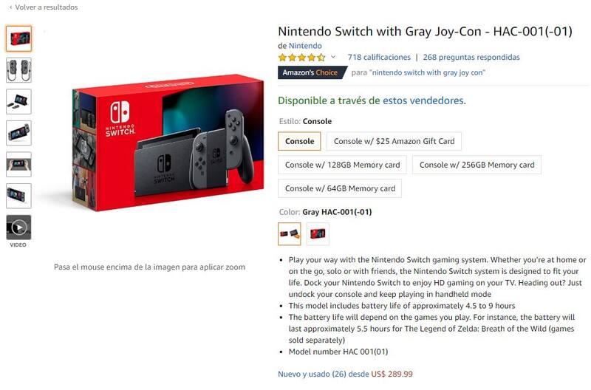Viewport: 591px width, 390px height.
Task: Expand the star rating dropdown arrow
Action: tap(333, 58)
